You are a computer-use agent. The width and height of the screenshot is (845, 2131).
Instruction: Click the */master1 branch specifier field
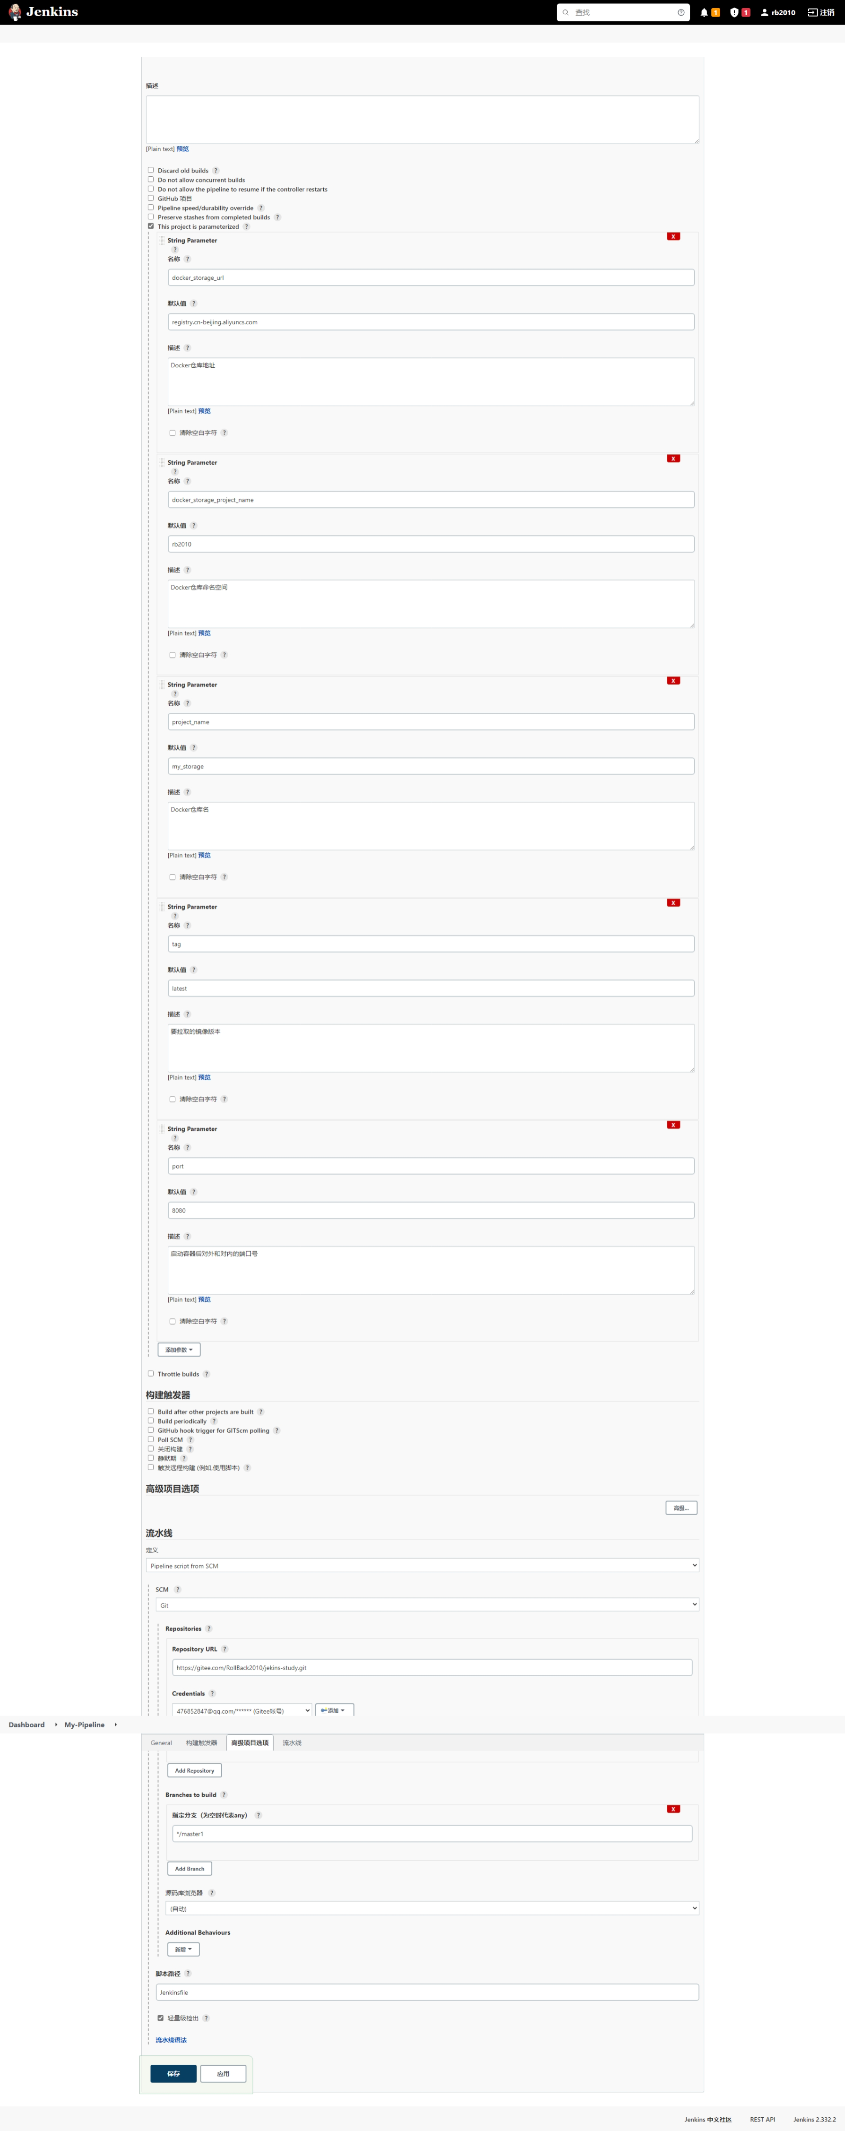point(431,1834)
